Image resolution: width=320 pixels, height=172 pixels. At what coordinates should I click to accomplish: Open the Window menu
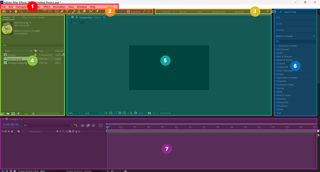82,7
